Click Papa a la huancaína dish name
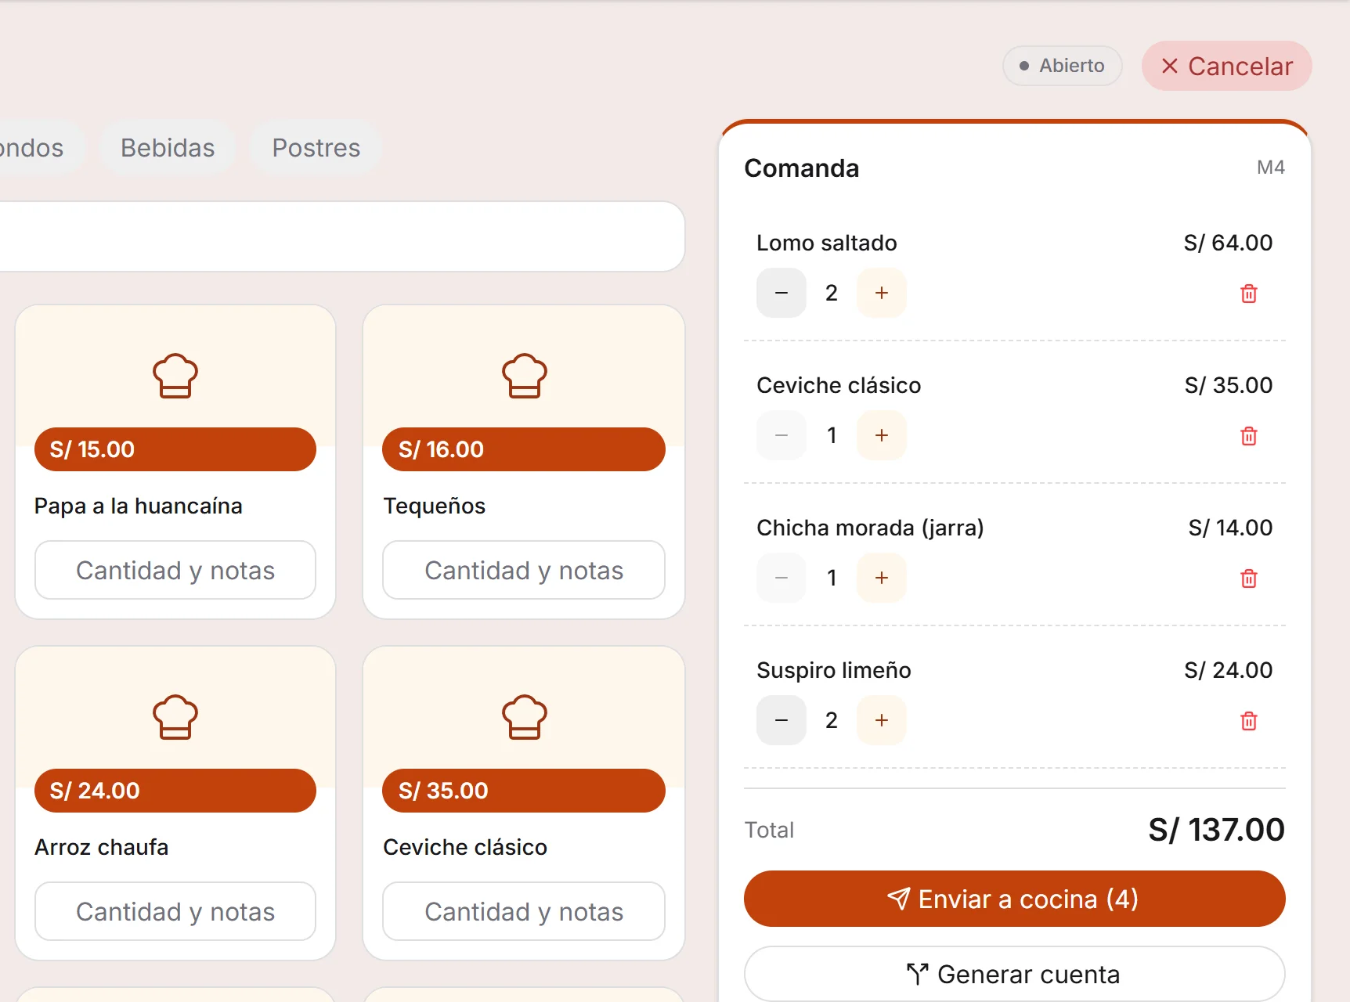 pos(139,506)
